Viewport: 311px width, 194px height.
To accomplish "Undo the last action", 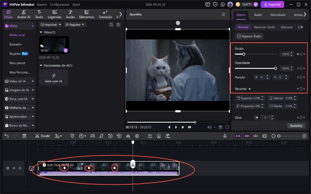I will 7,136.
